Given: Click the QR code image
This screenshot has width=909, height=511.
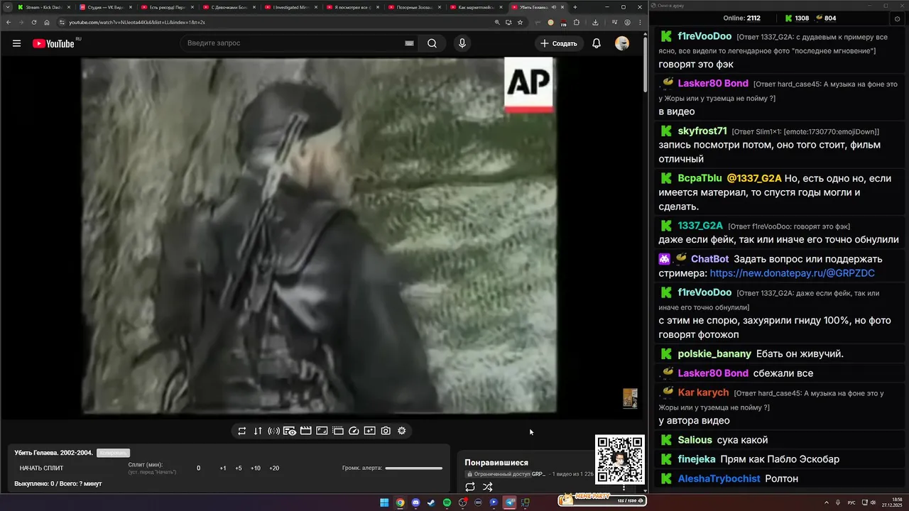Looking at the screenshot, I should (x=620, y=459).
